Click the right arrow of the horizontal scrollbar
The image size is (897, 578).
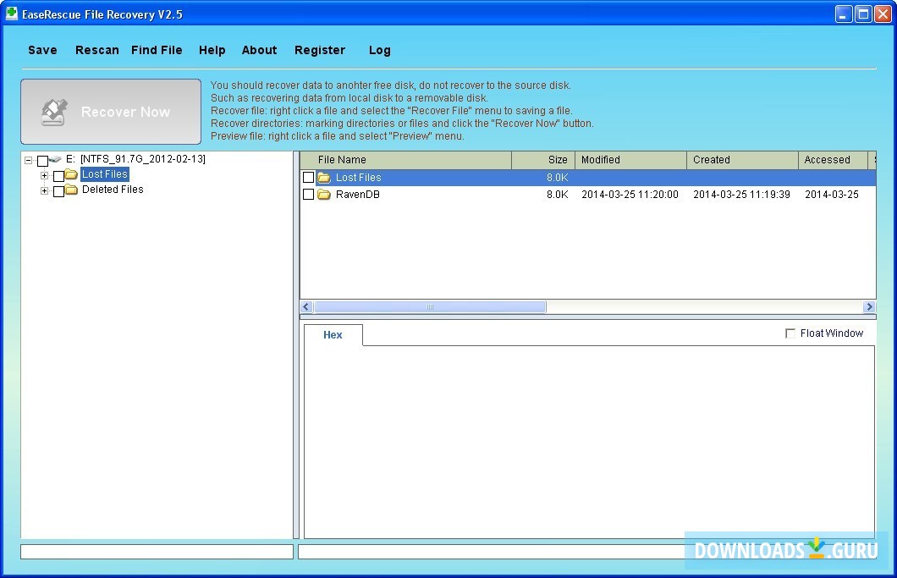[x=870, y=306]
